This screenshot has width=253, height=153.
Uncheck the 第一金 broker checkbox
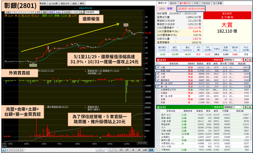pos(158,87)
